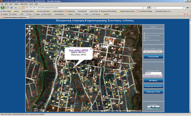The width and height of the screenshot is (191, 116).
Task: Pan the map up with the arrow control
Action: tap(29, 26)
